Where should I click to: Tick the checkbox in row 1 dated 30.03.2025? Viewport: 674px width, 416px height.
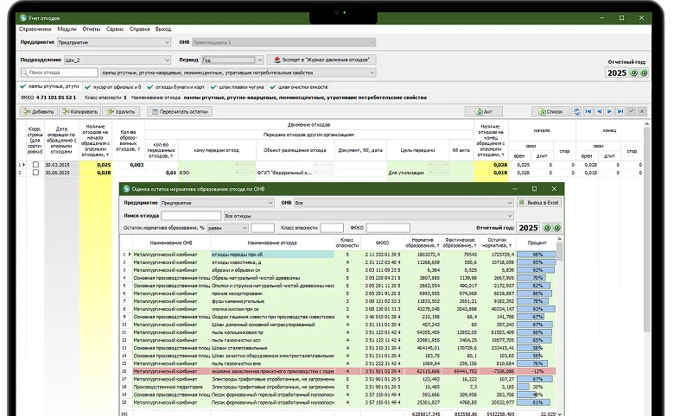pos(35,164)
